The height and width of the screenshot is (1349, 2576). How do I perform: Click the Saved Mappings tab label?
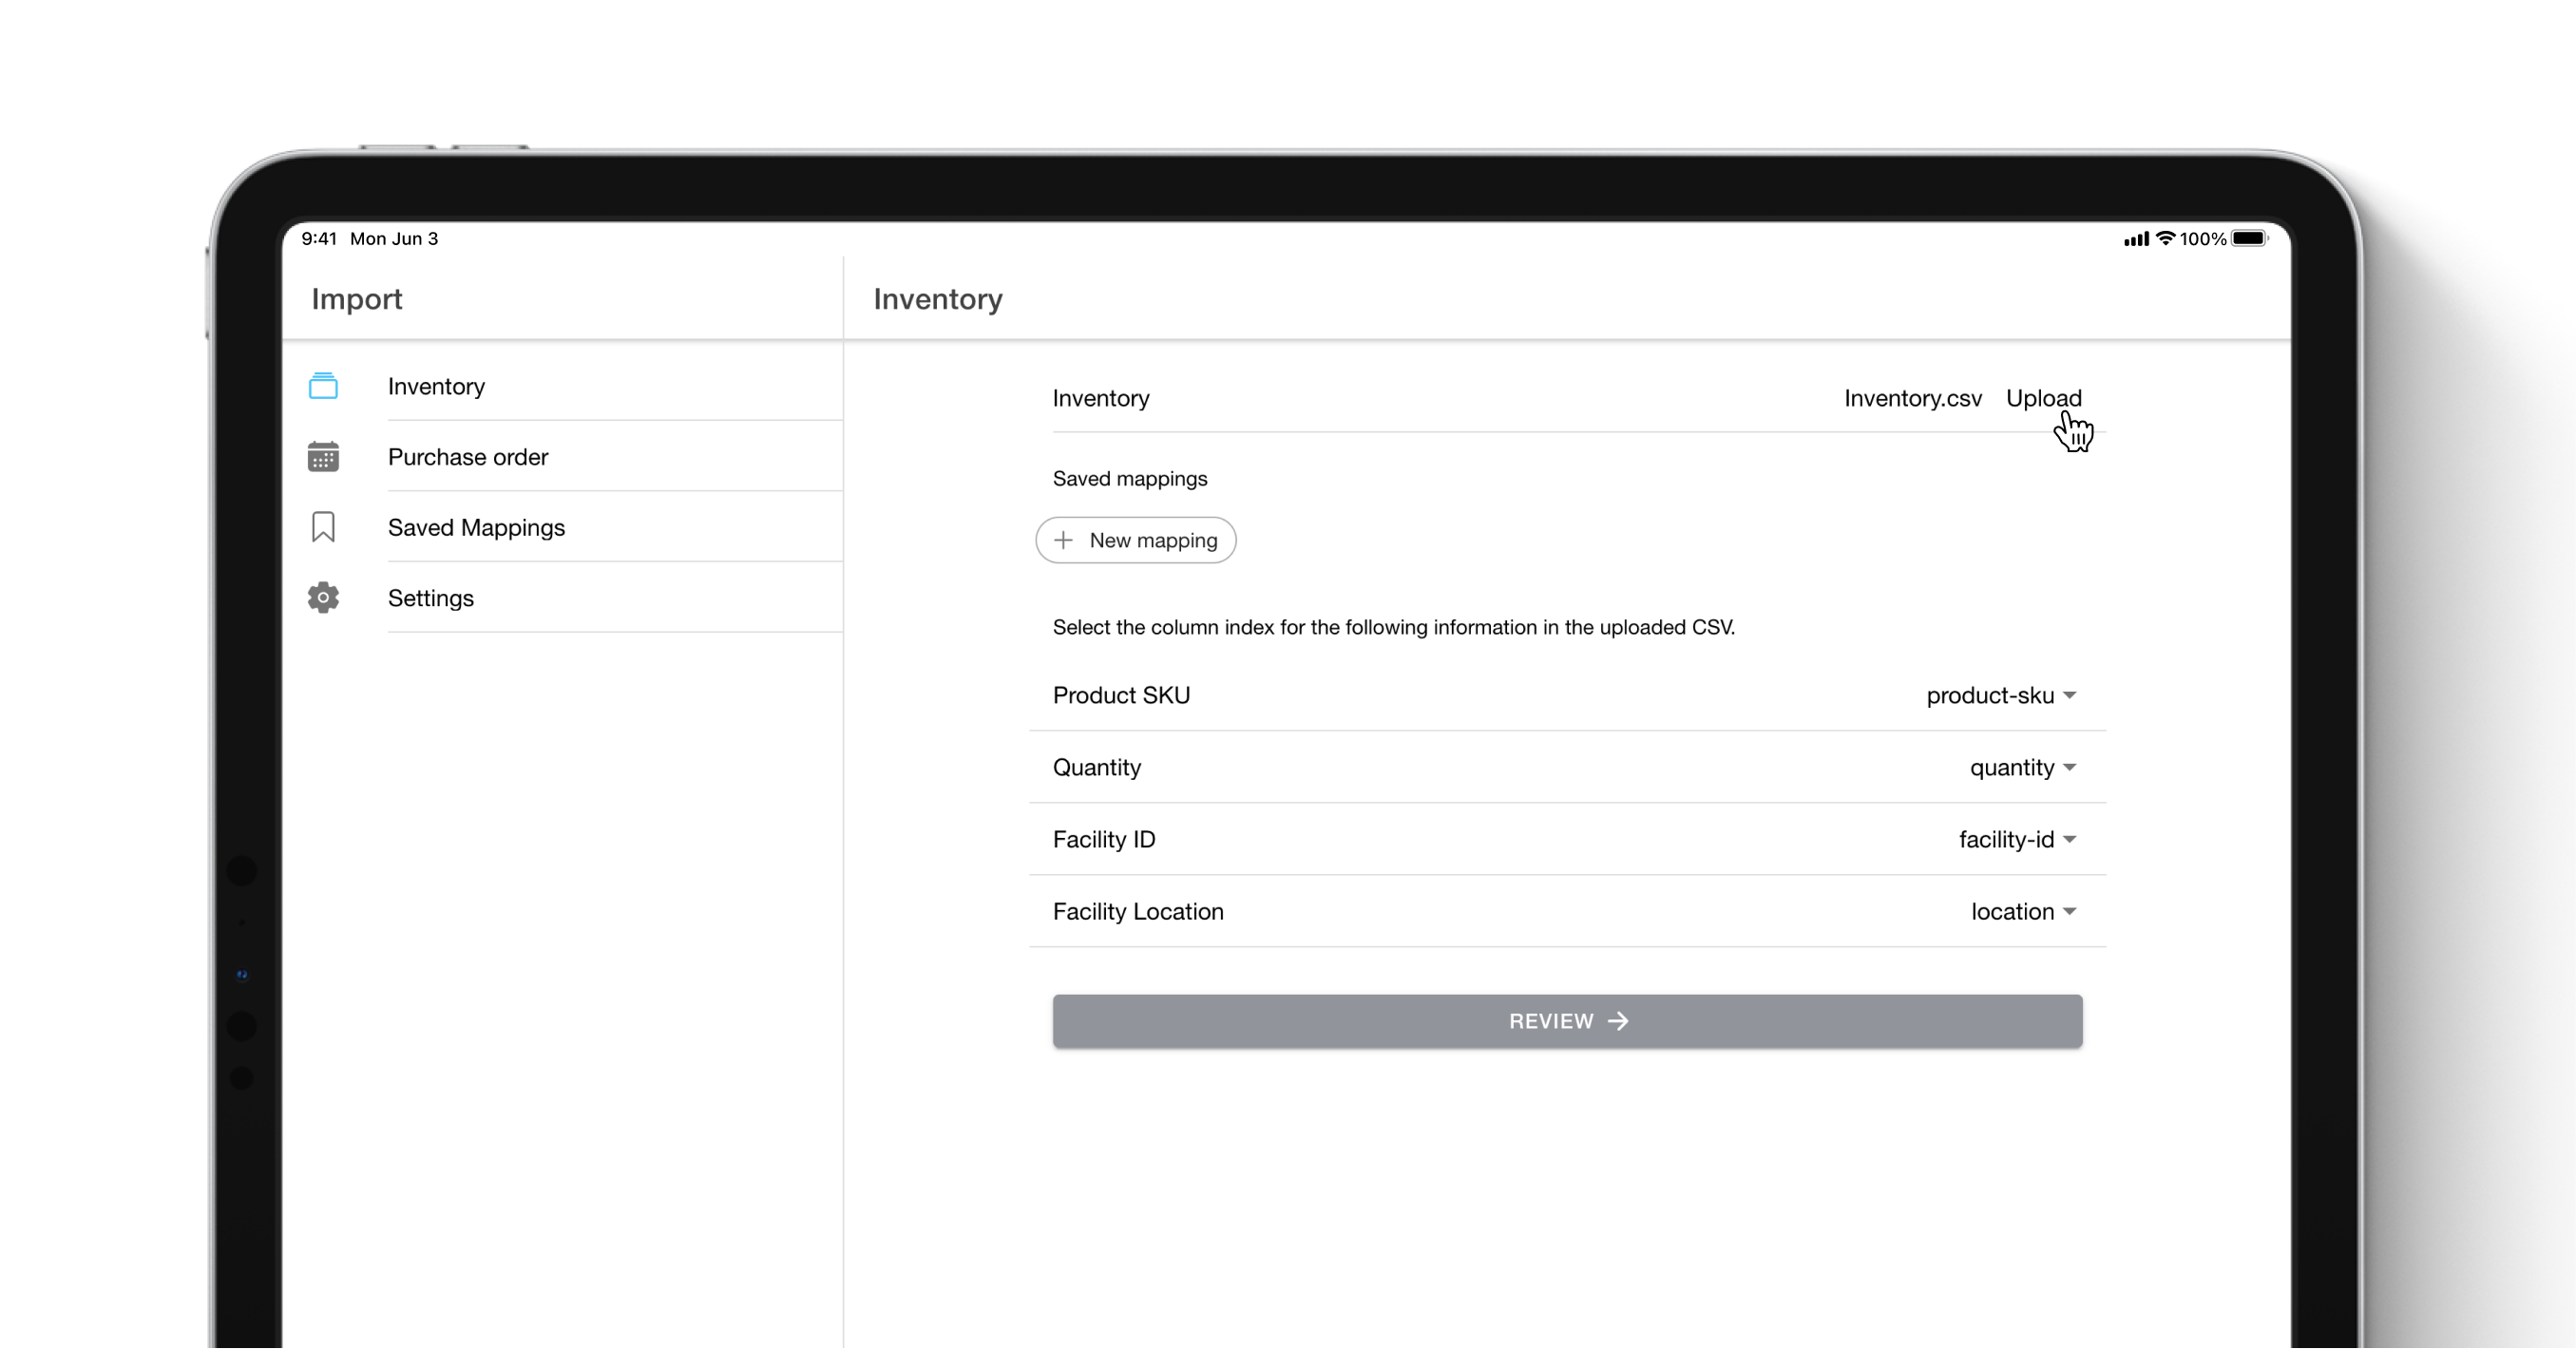tap(477, 526)
